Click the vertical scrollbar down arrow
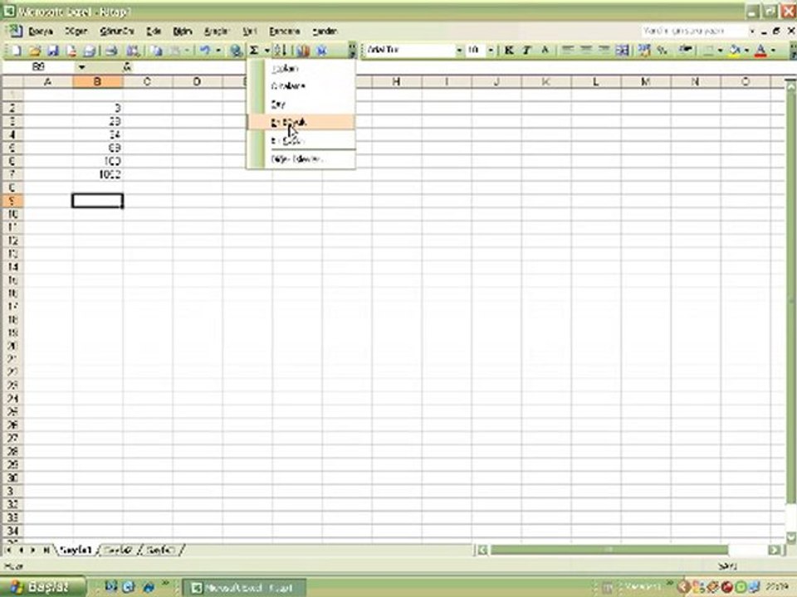Viewport: 797px width, 597px height. point(791,537)
